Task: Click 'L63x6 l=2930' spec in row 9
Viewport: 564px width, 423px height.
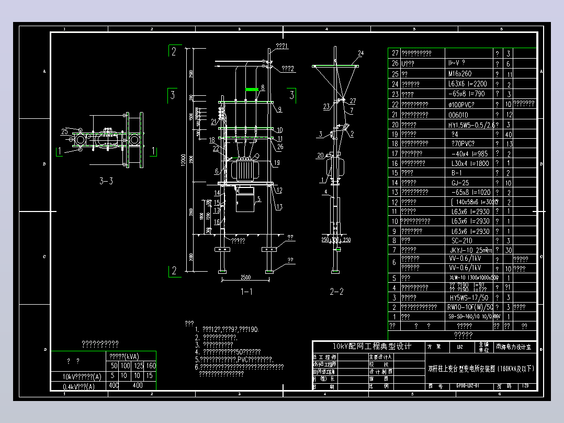Action: tap(470, 231)
